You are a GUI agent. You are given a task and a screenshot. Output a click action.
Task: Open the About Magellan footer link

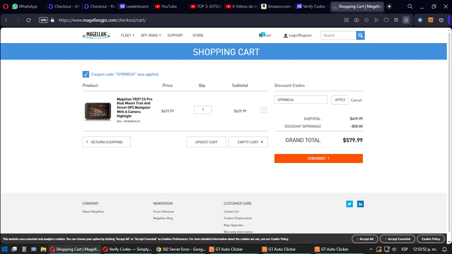coord(93,212)
